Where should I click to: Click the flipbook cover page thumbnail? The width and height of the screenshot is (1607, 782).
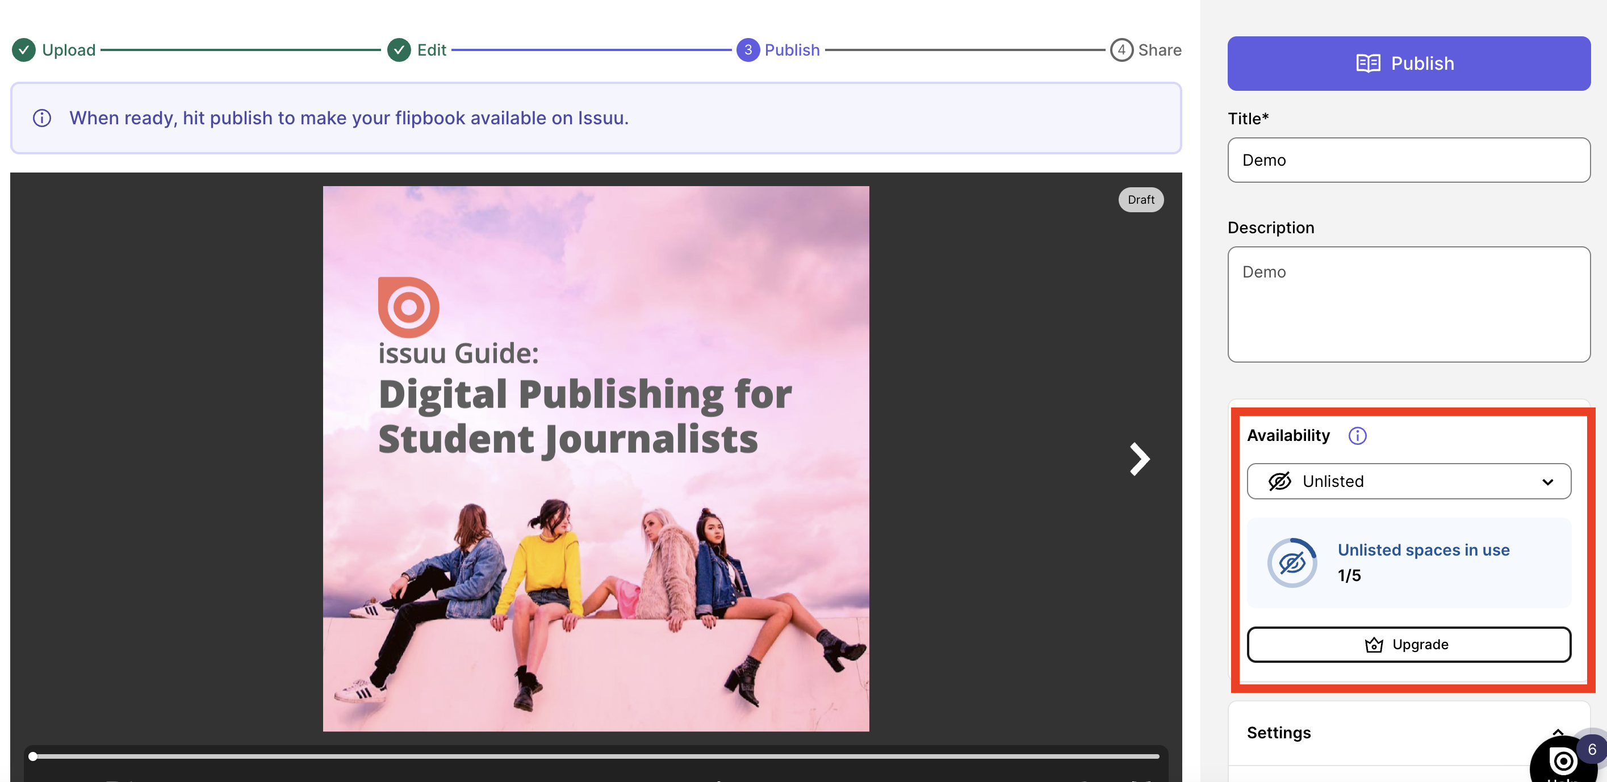click(595, 459)
